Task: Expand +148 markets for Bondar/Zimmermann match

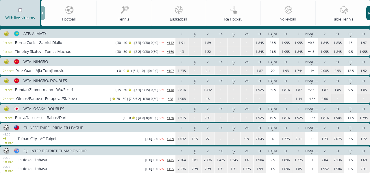Action: [170, 90]
